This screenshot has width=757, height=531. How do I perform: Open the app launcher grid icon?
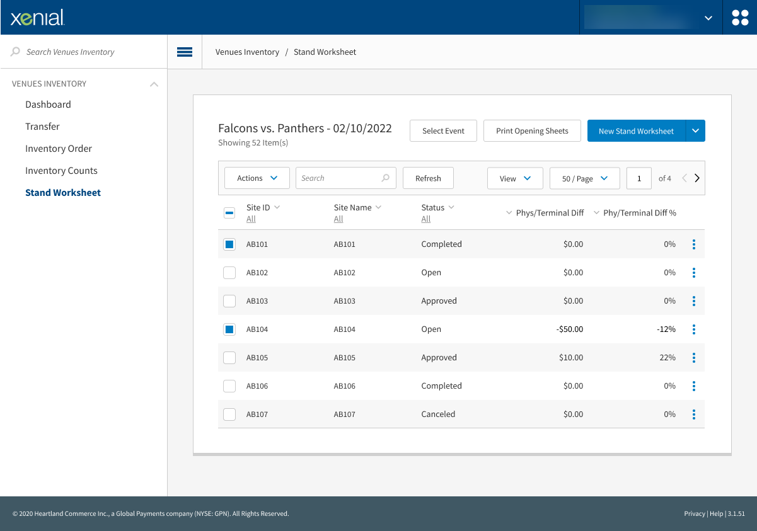740,18
